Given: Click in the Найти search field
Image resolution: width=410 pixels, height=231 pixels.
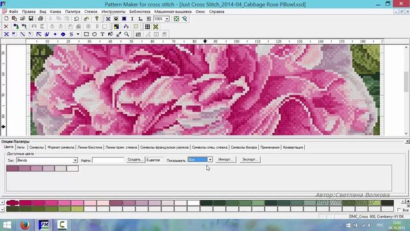Looking at the screenshot, I should 108,160.
